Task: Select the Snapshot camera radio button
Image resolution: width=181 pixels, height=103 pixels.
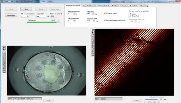Action: 130,16
